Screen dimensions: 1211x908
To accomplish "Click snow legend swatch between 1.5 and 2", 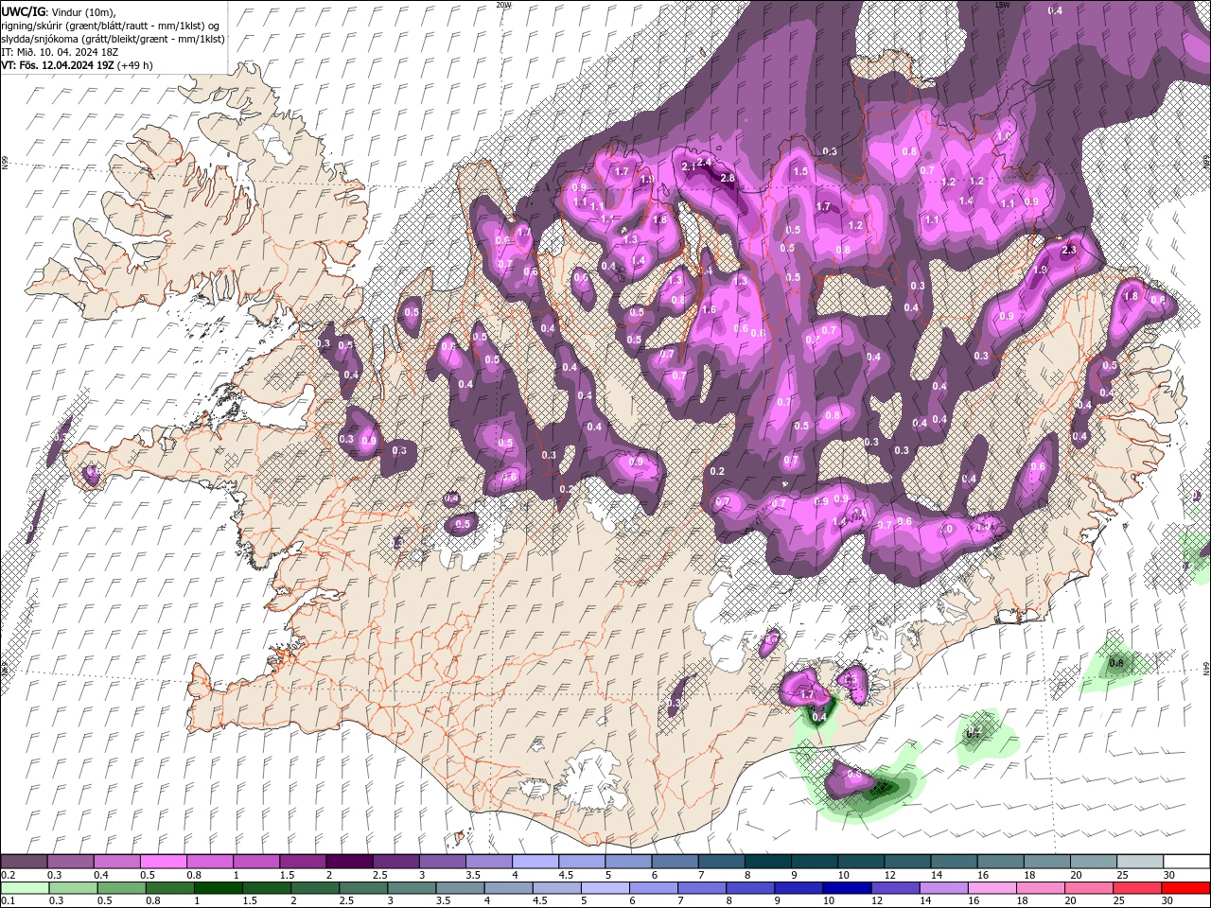I will (x=303, y=862).
